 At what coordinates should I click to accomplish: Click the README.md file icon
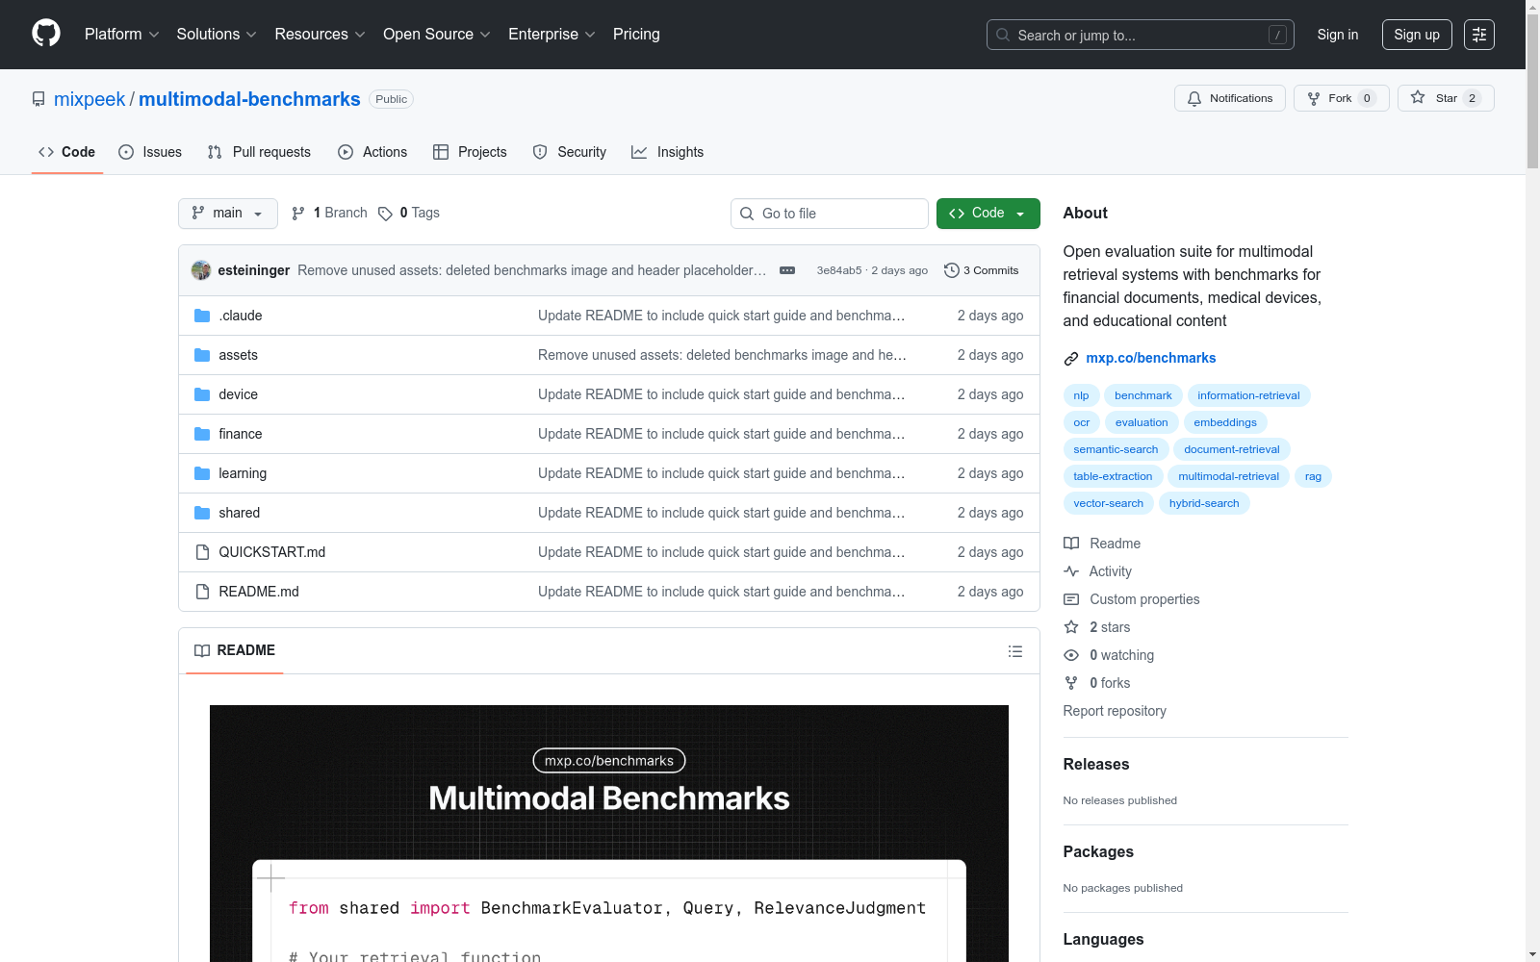click(x=202, y=592)
